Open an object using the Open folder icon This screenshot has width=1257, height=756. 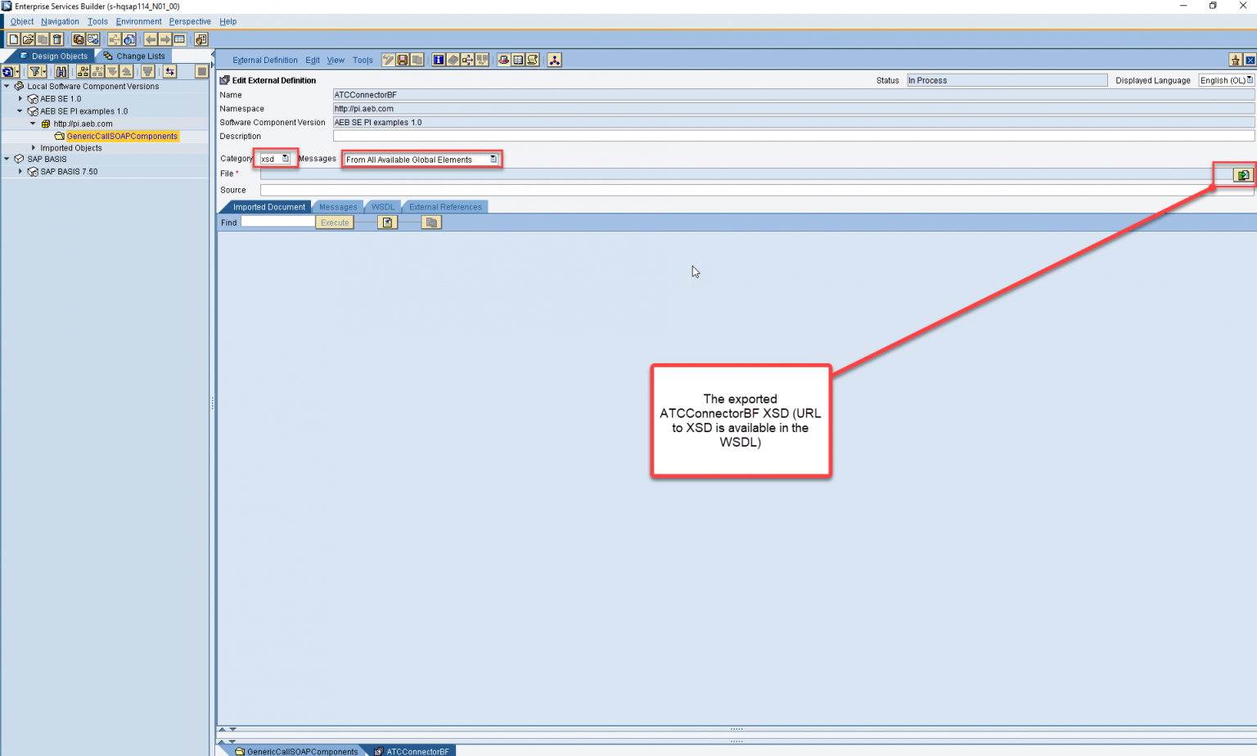tap(27, 38)
